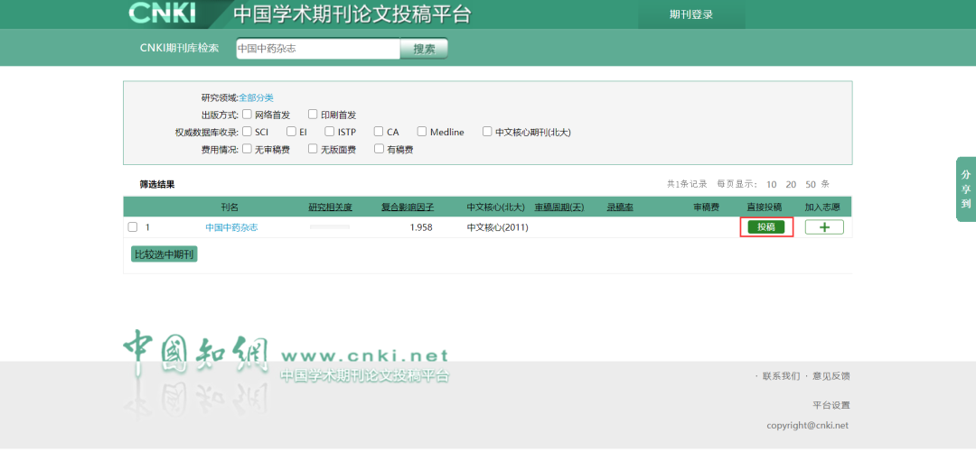
Task: Click the 中国学术期刊论文投稿平台 header title
Action: click(x=352, y=14)
